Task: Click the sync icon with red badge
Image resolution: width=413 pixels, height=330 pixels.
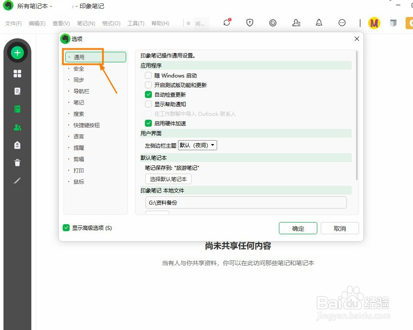Action: pyautogui.click(x=226, y=23)
